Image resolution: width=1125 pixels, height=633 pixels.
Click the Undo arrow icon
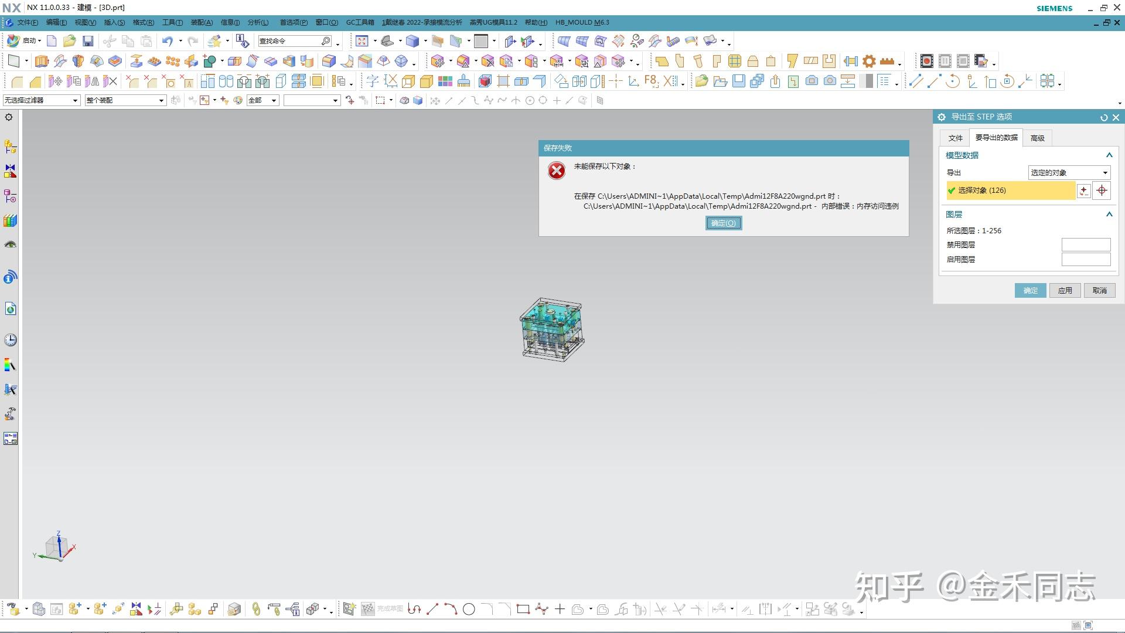point(168,41)
